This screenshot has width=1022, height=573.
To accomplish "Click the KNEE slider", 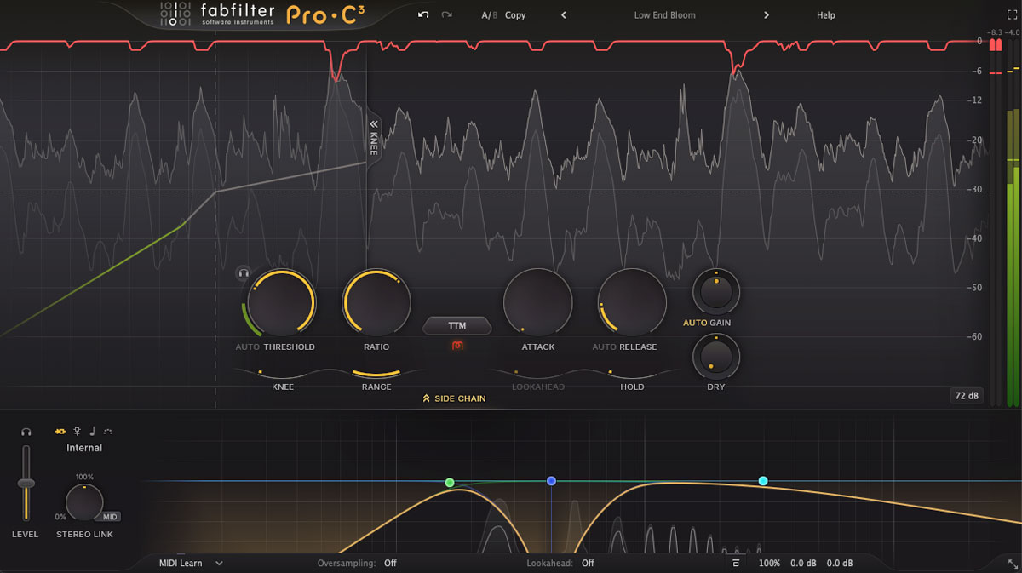I will coord(283,374).
